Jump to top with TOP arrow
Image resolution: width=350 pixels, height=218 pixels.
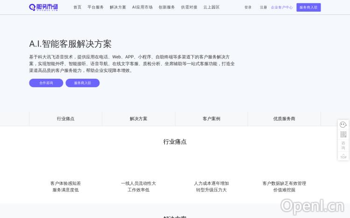(x=343, y=156)
